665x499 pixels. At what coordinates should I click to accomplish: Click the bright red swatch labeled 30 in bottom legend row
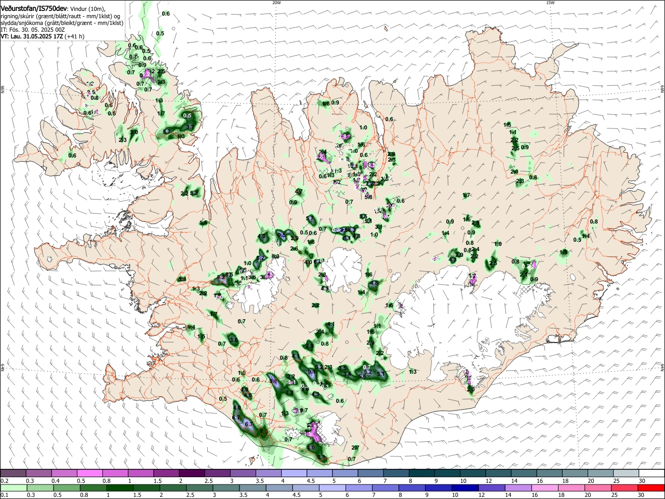650,488
